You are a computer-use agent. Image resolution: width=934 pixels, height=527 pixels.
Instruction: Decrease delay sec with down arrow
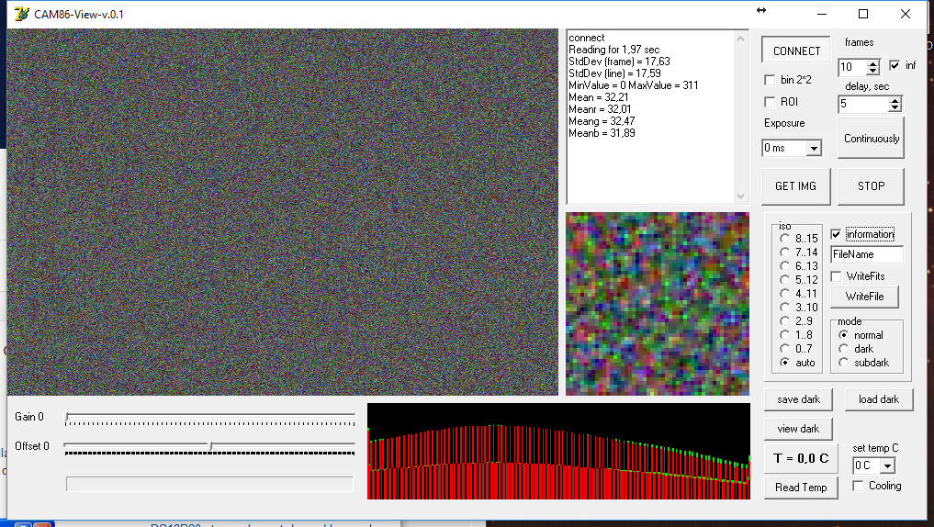895,107
